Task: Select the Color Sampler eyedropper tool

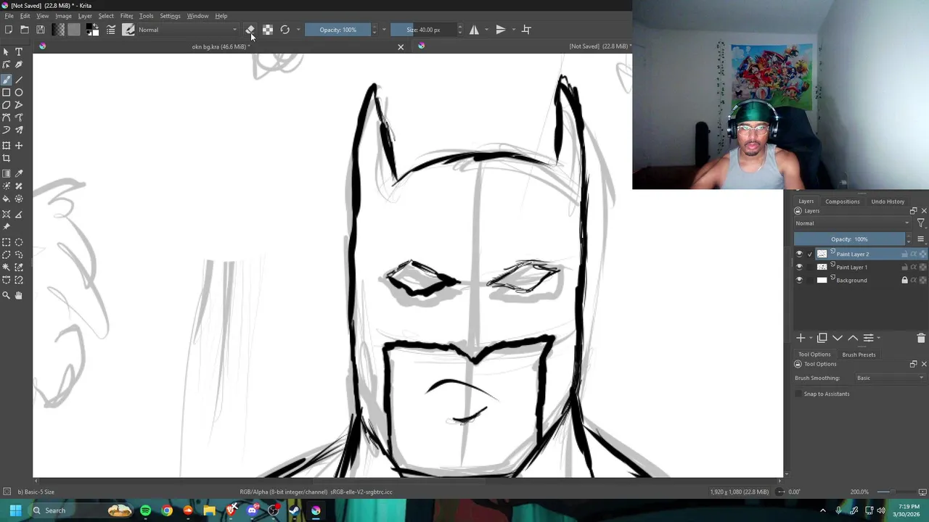Action: click(19, 173)
